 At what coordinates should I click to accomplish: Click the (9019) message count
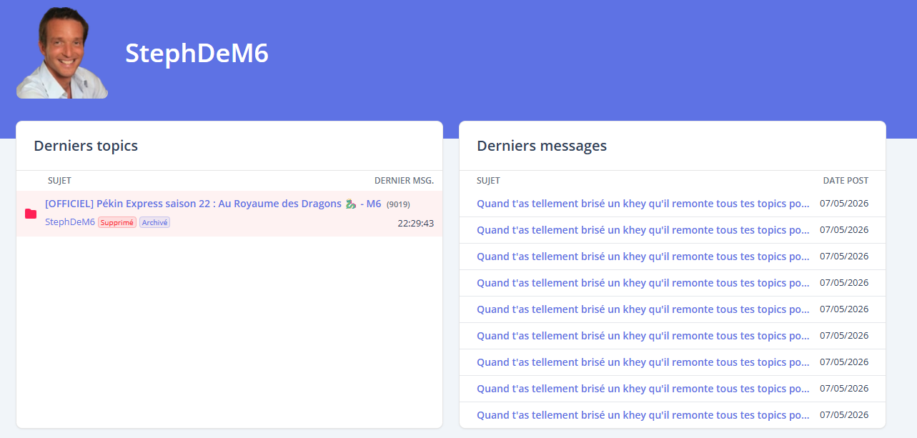[x=398, y=204]
